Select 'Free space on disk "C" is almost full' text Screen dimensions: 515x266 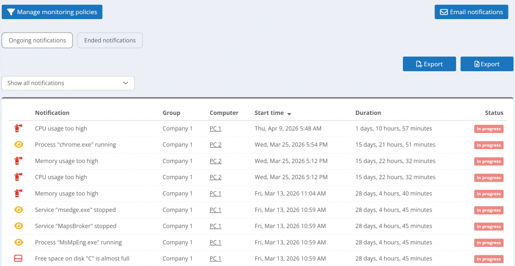(x=82, y=258)
